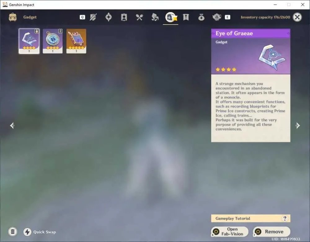Select the five-star orange book gadget

76,41
